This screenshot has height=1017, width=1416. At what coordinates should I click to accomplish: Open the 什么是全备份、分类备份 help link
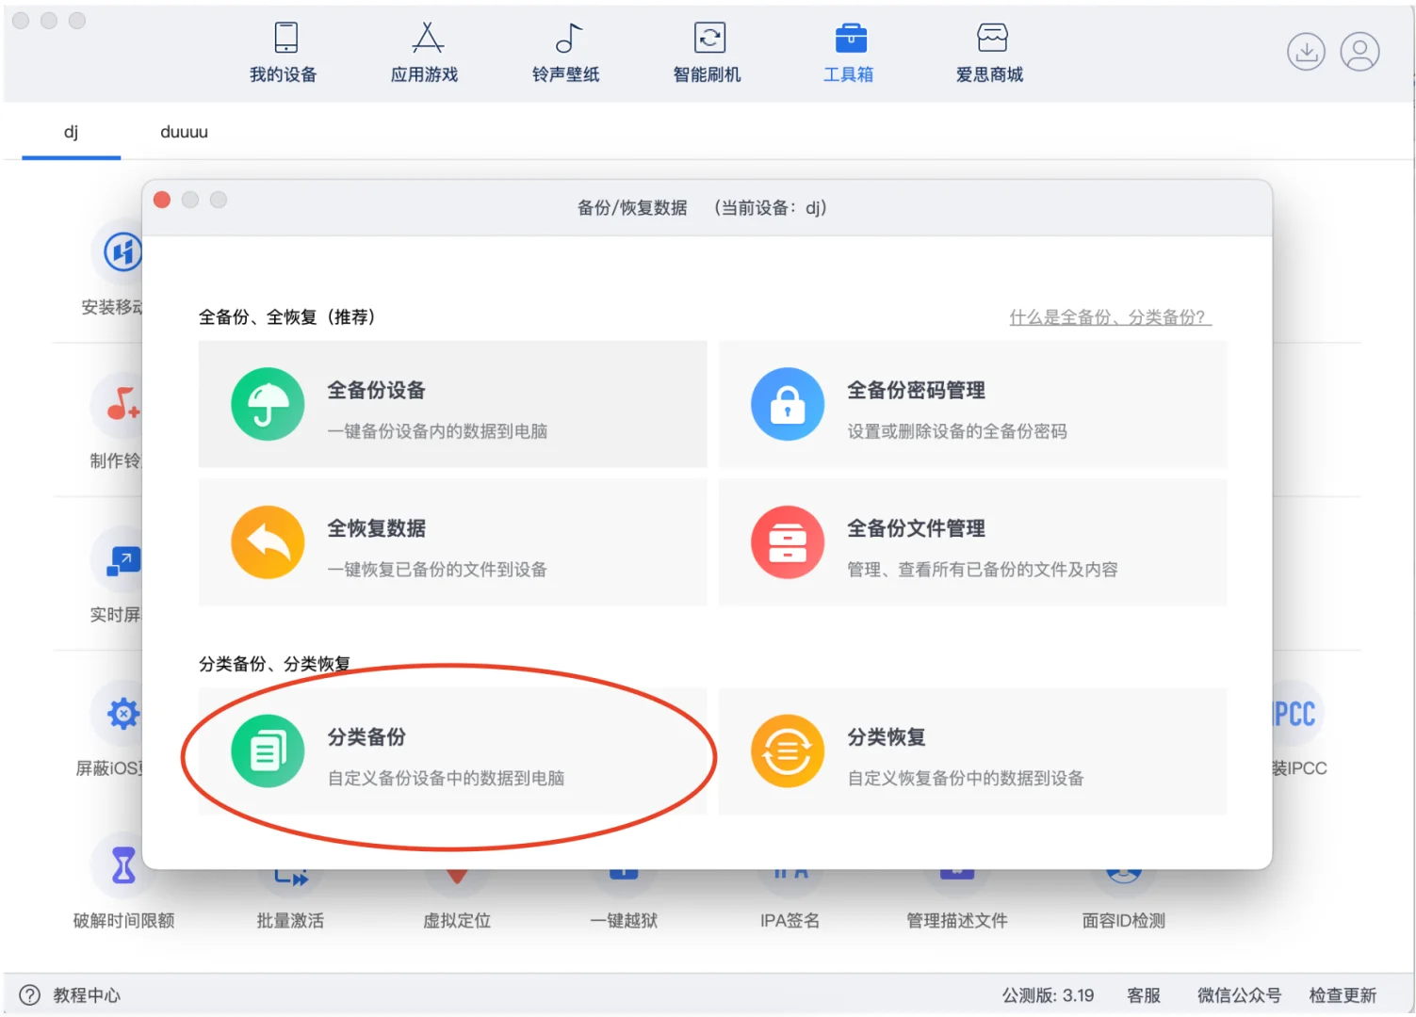[1110, 316]
